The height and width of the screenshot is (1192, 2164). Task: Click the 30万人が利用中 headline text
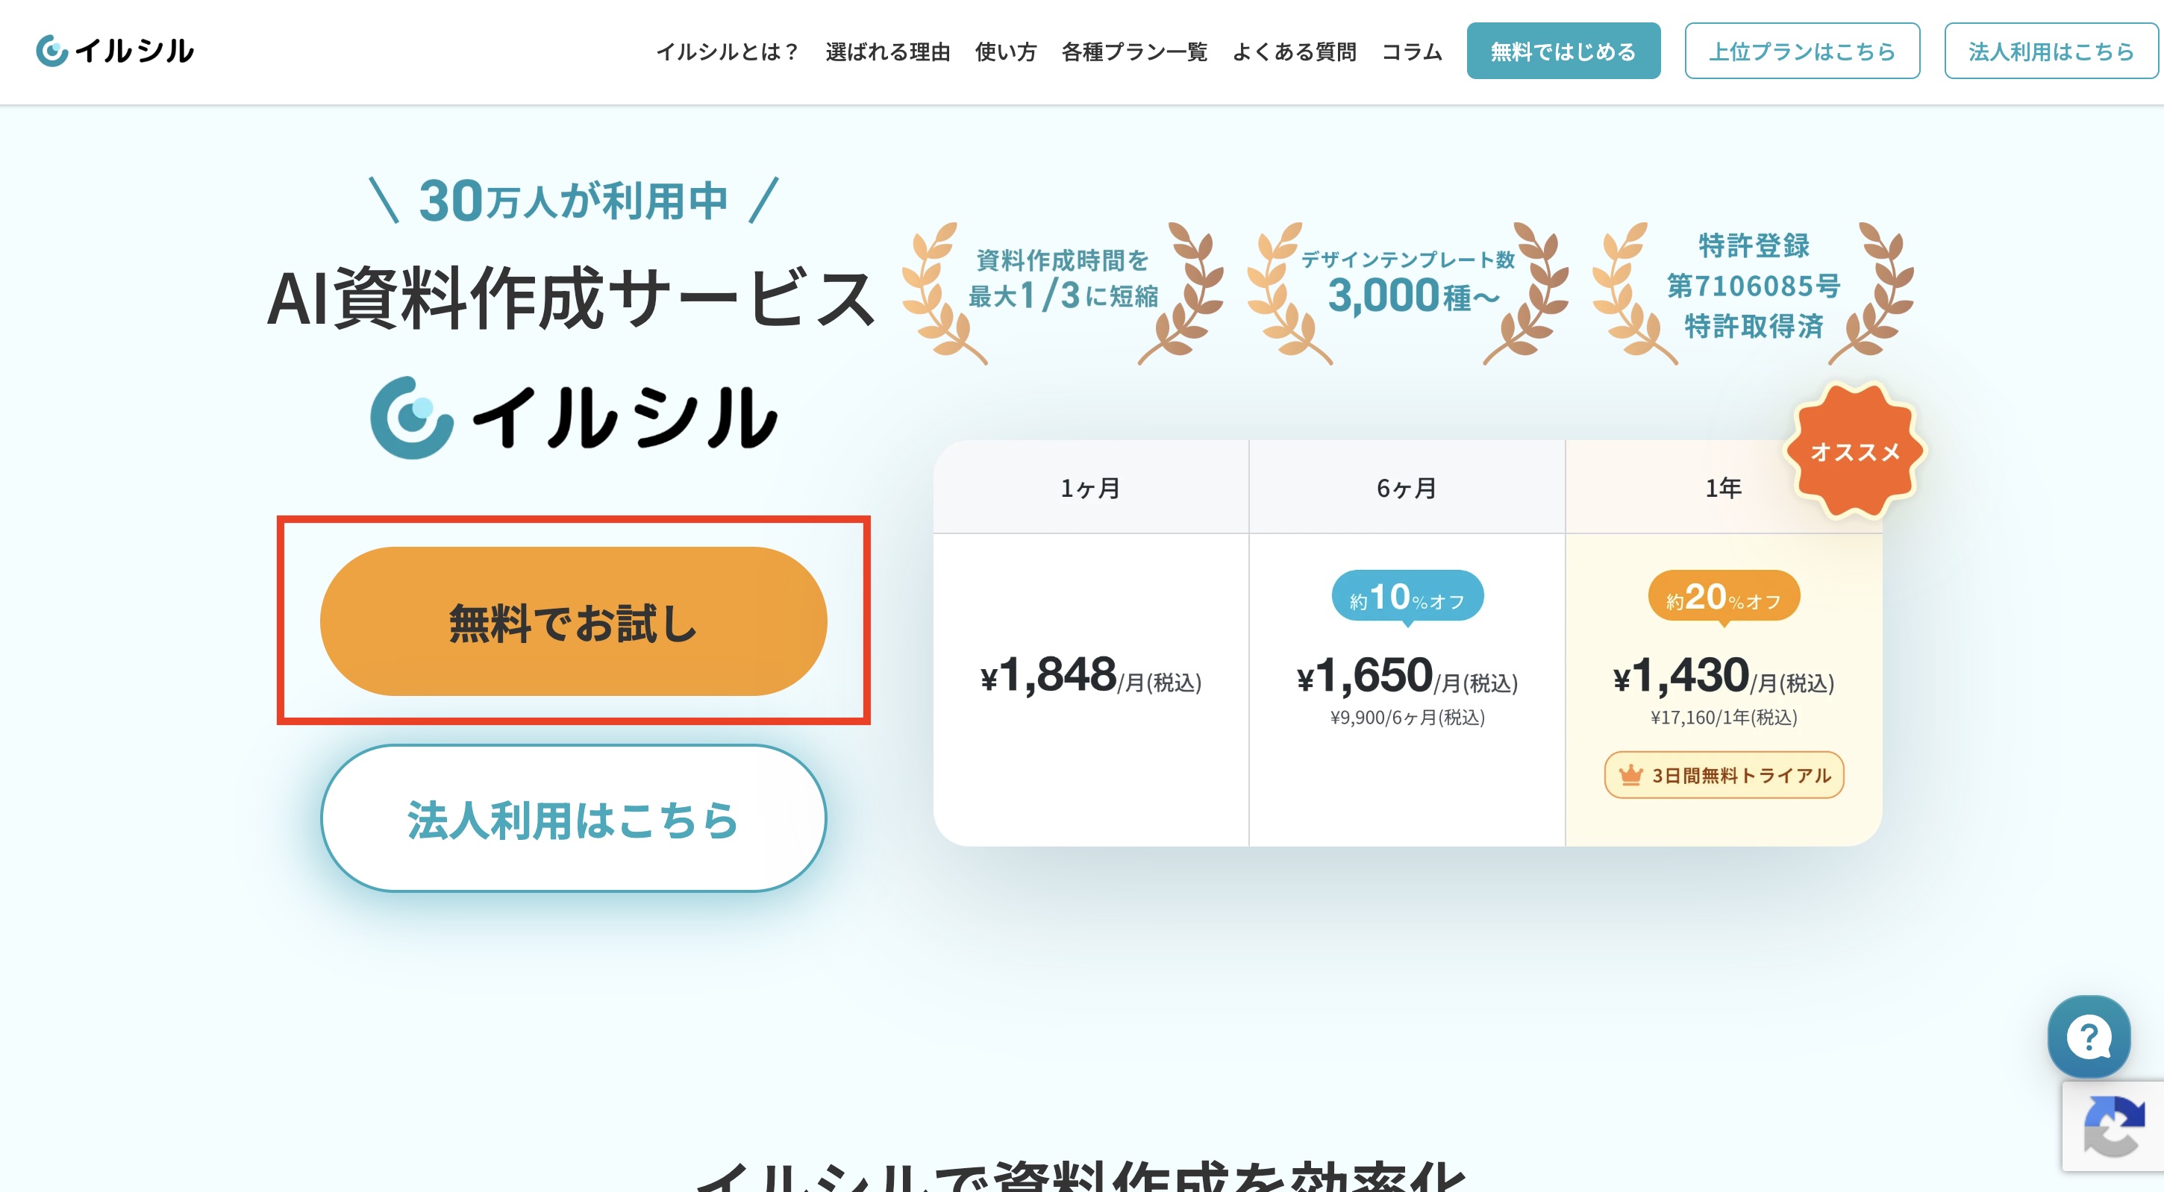pos(573,201)
